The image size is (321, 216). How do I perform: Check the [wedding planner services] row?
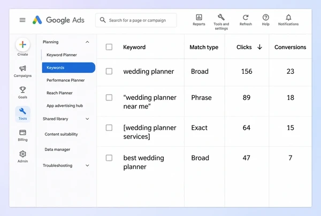[x=109, y=128]
